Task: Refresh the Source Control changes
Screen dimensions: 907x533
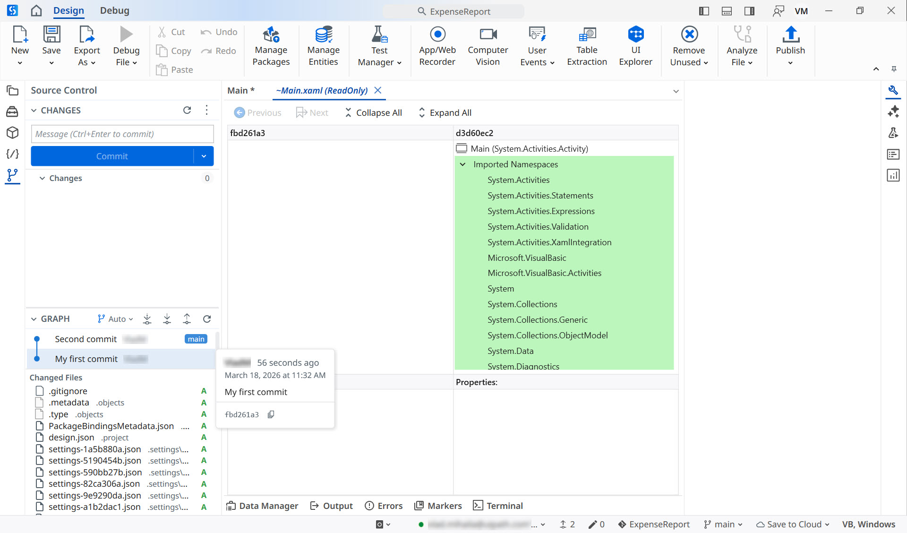Action: click(187, 110)
